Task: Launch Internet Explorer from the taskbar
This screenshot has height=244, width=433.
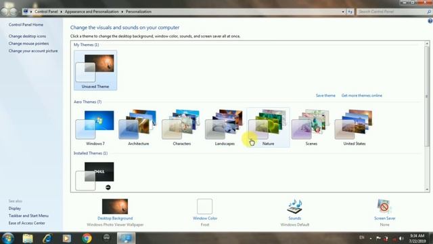Action: point(47,238)
